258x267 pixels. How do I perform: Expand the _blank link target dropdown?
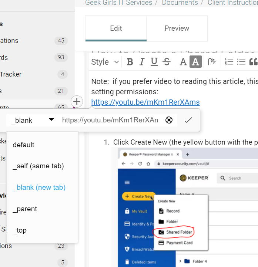(32, 120)
